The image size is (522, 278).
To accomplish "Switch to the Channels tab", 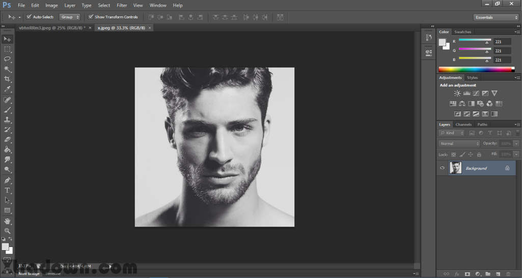I will point(463,125).
